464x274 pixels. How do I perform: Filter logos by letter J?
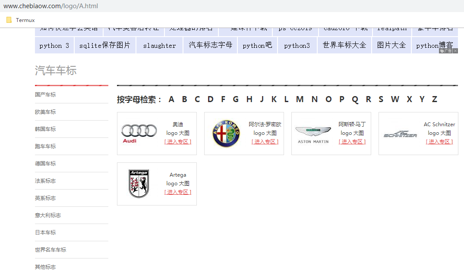coord(262,99)
